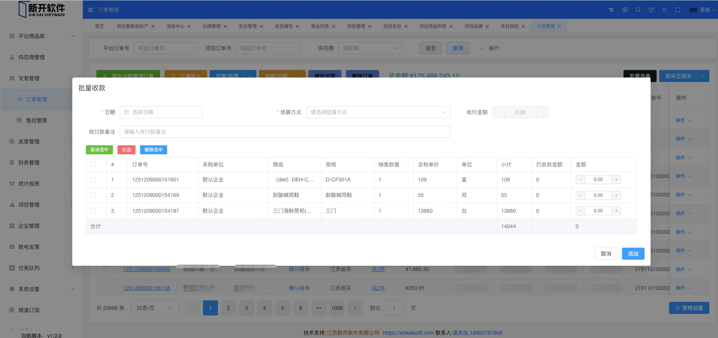Open 售后管理 in the sidebar

[x=36, y=120]
